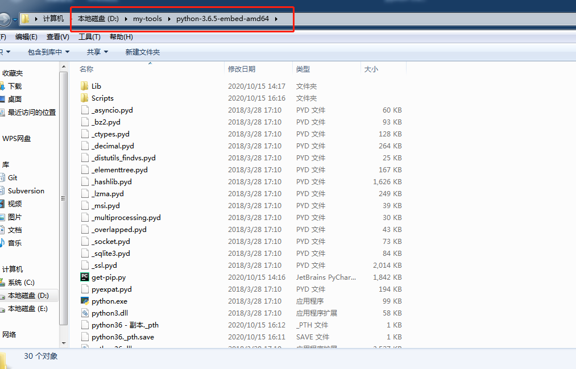Open the 查看(V) menu

click(x=57, y=37)
